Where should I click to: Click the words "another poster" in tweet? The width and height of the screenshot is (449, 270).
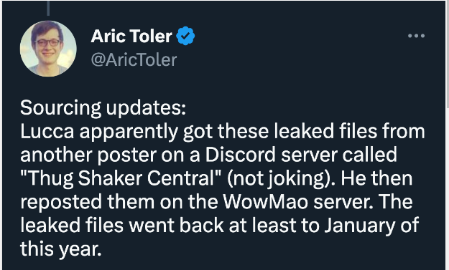88,155
